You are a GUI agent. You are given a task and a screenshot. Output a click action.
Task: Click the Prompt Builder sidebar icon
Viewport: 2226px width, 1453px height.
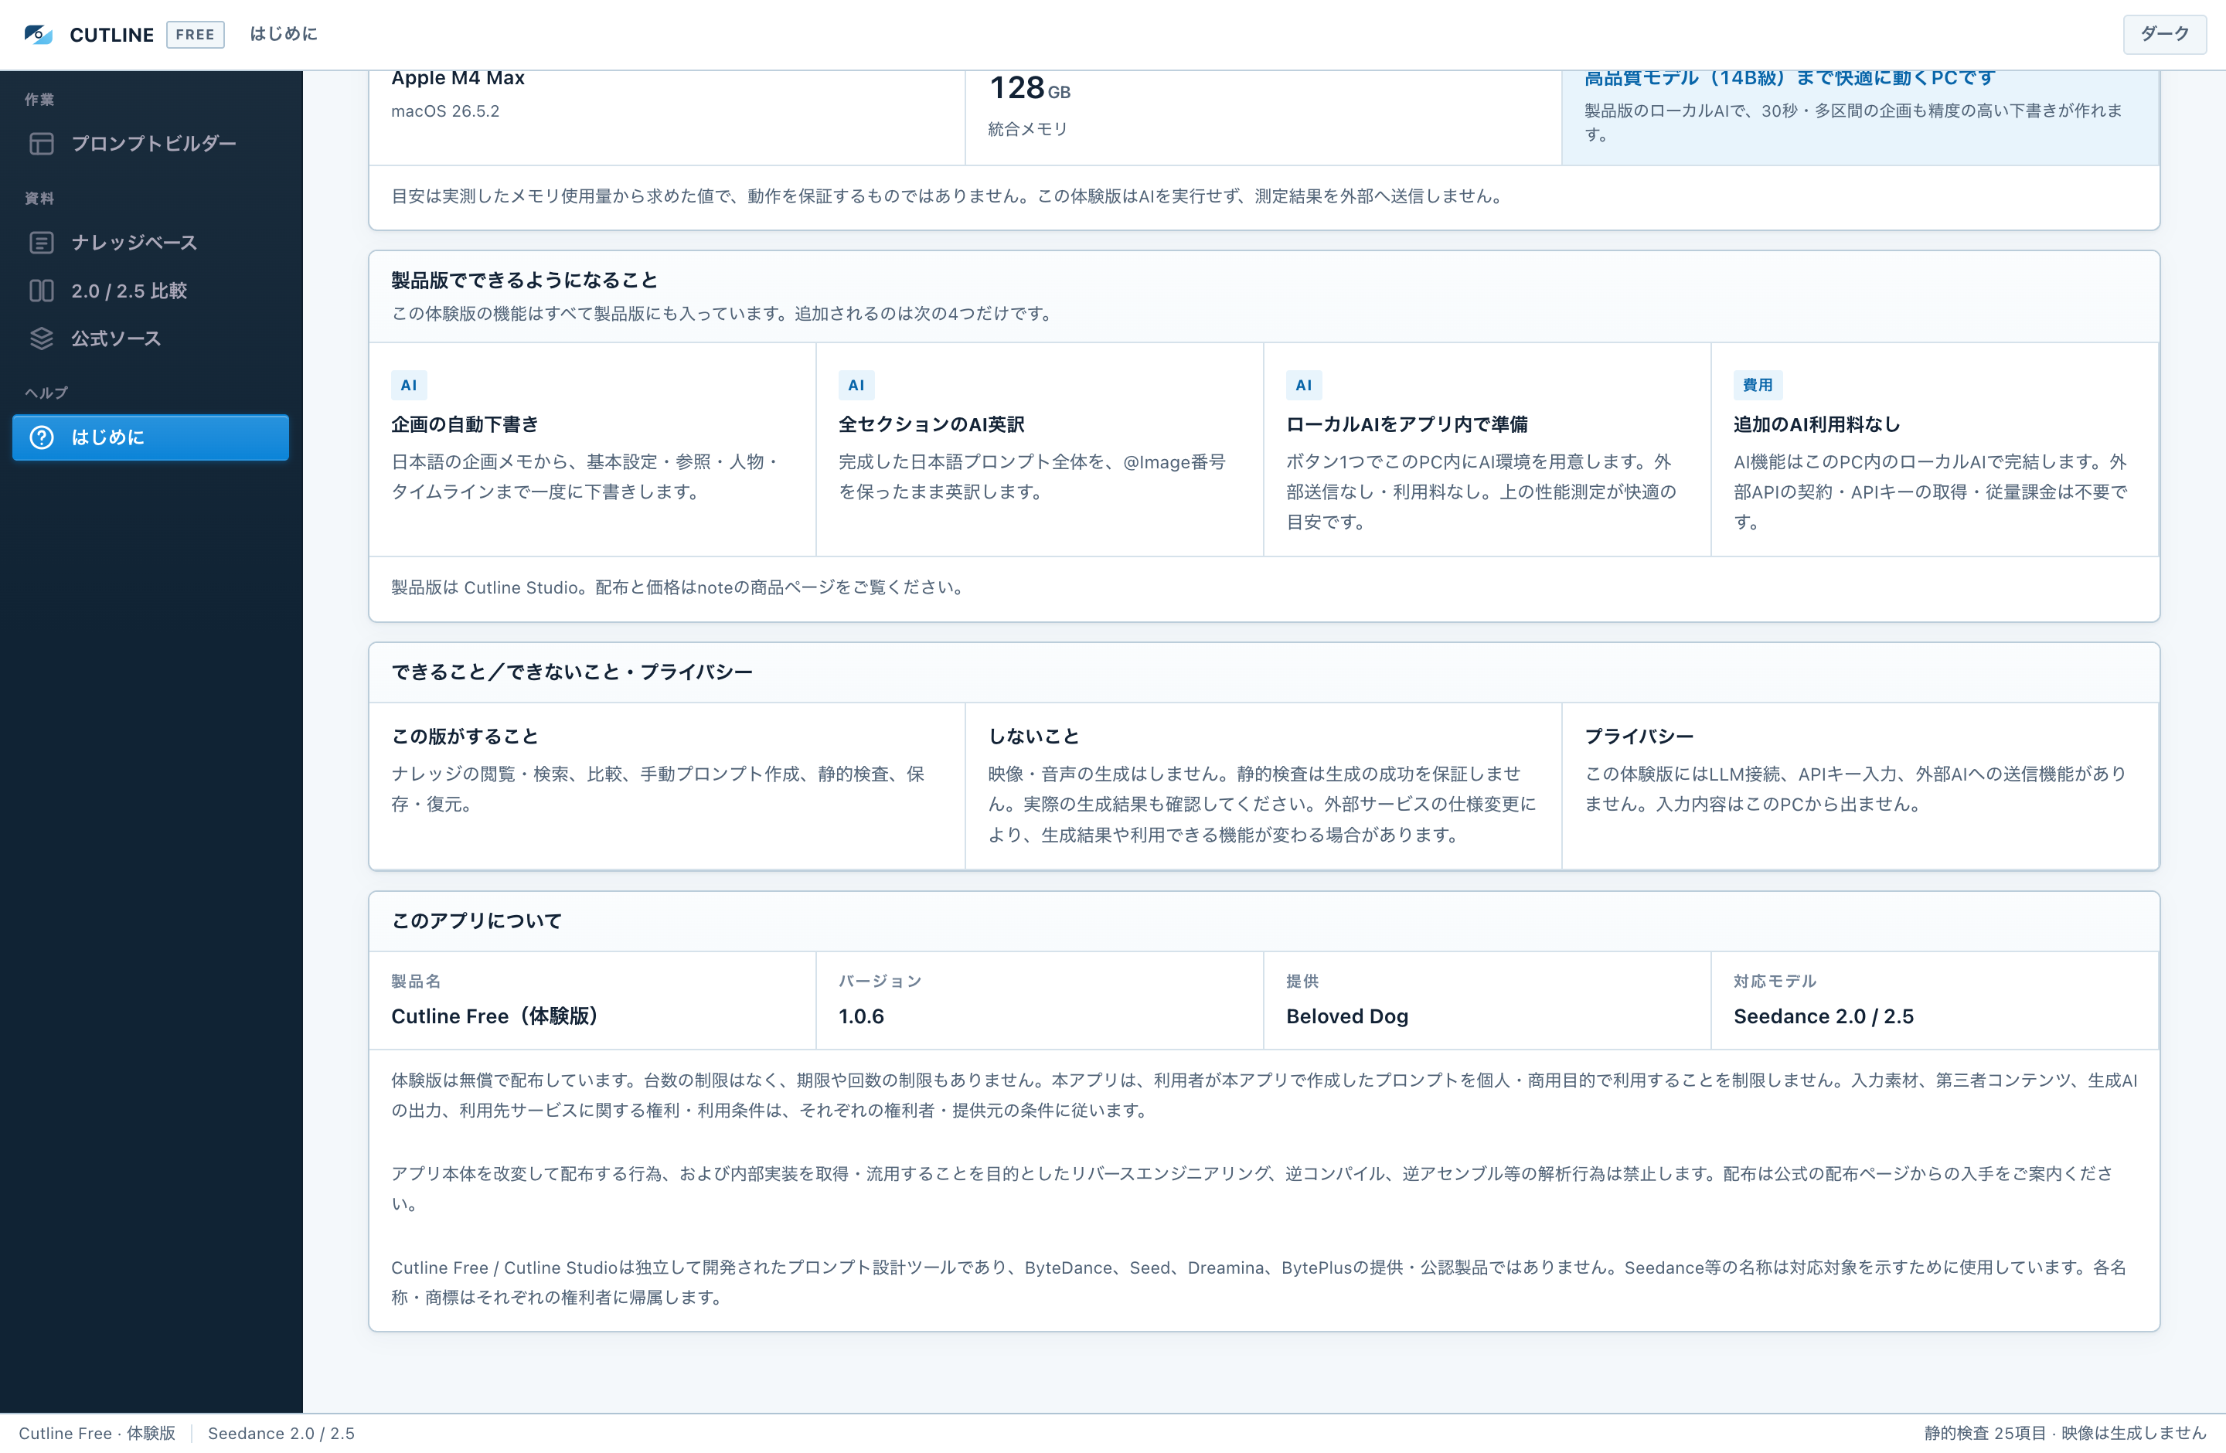(x=41, y=143)
